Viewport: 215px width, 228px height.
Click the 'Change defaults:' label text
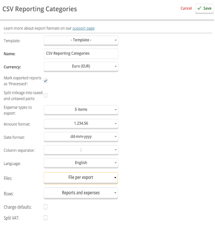18,207
